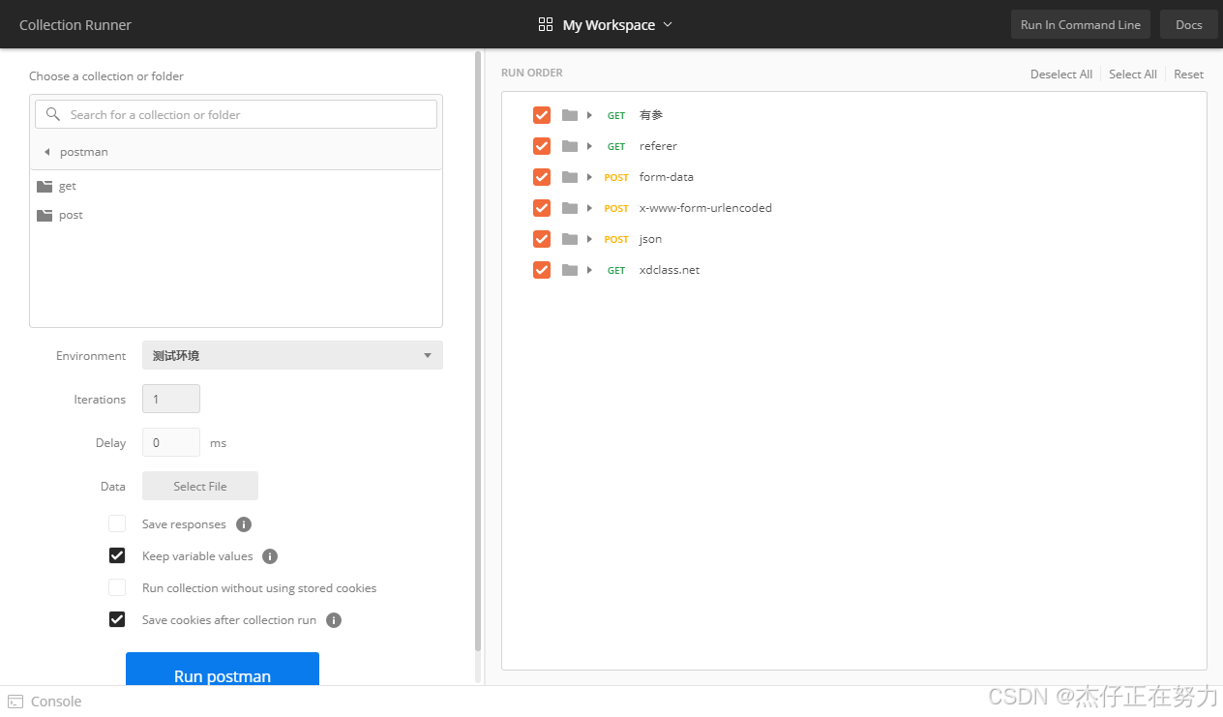Click the referer request name
Viewport: 1223px width, 717px height.
pyautogui.click(x=658, y=146)
